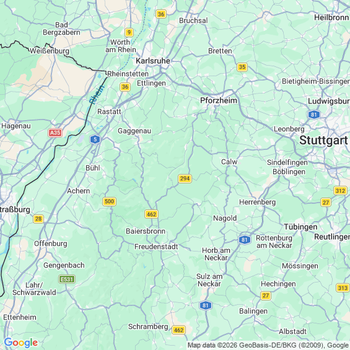The image size is (350, 350).
Task: Click the A35 red highway shield
Action: [55, 133]
